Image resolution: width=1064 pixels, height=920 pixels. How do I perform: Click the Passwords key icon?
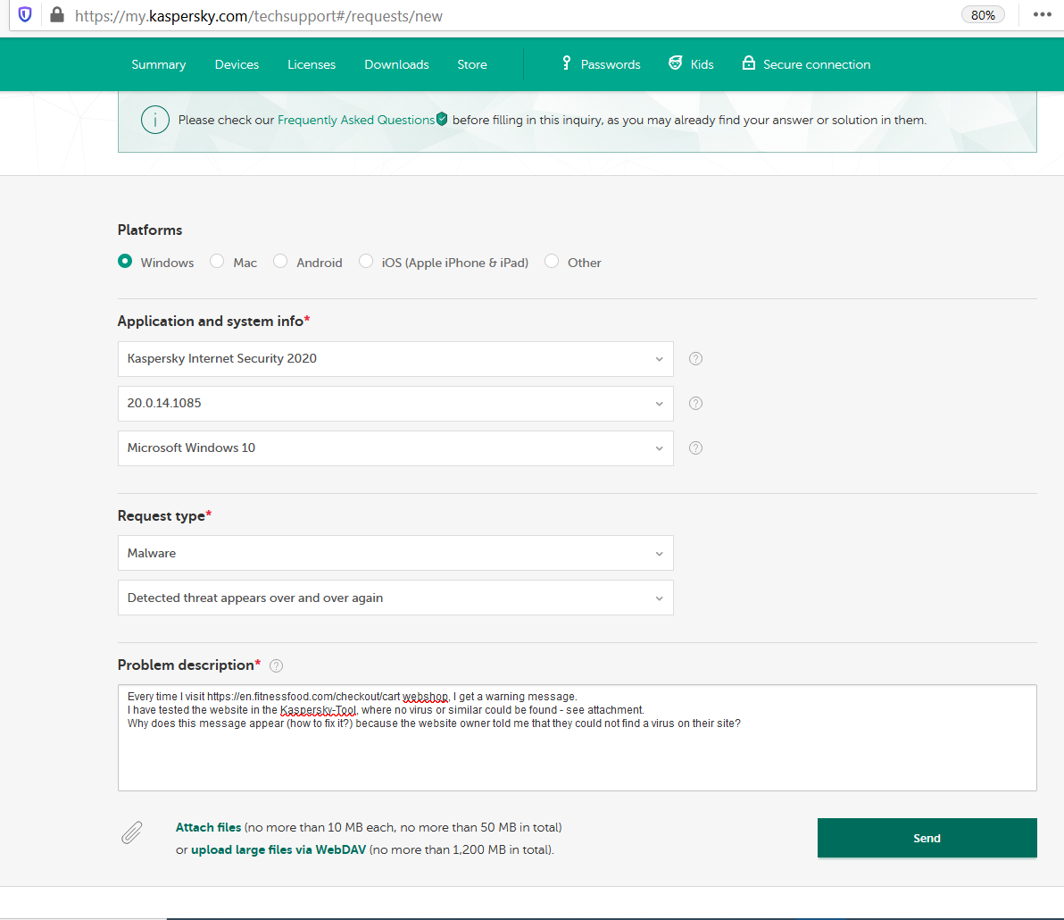tap(566, 63)
